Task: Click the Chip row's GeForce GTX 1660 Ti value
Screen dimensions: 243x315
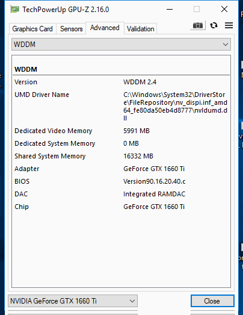Action: click(154, 207)
